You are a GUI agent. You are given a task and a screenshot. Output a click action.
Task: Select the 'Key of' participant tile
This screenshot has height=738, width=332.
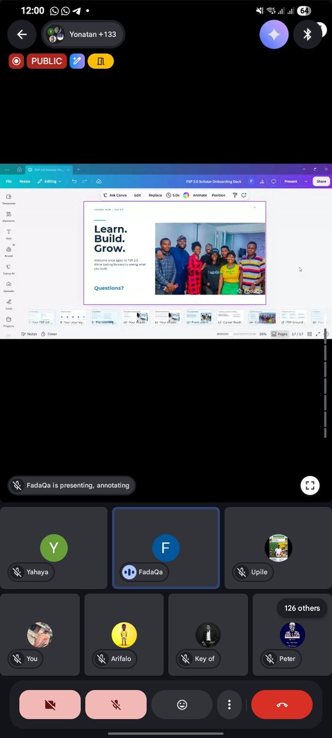pos(208,635)
